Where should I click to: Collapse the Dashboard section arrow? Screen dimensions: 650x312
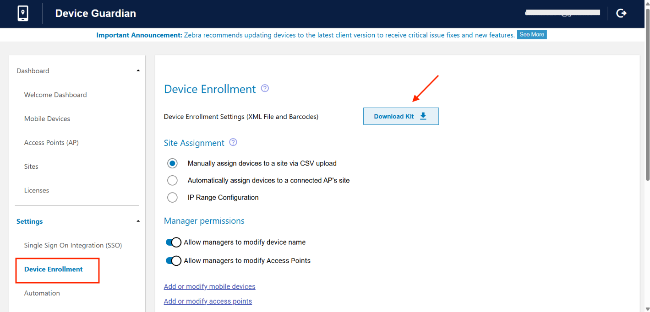coord(138,71)
